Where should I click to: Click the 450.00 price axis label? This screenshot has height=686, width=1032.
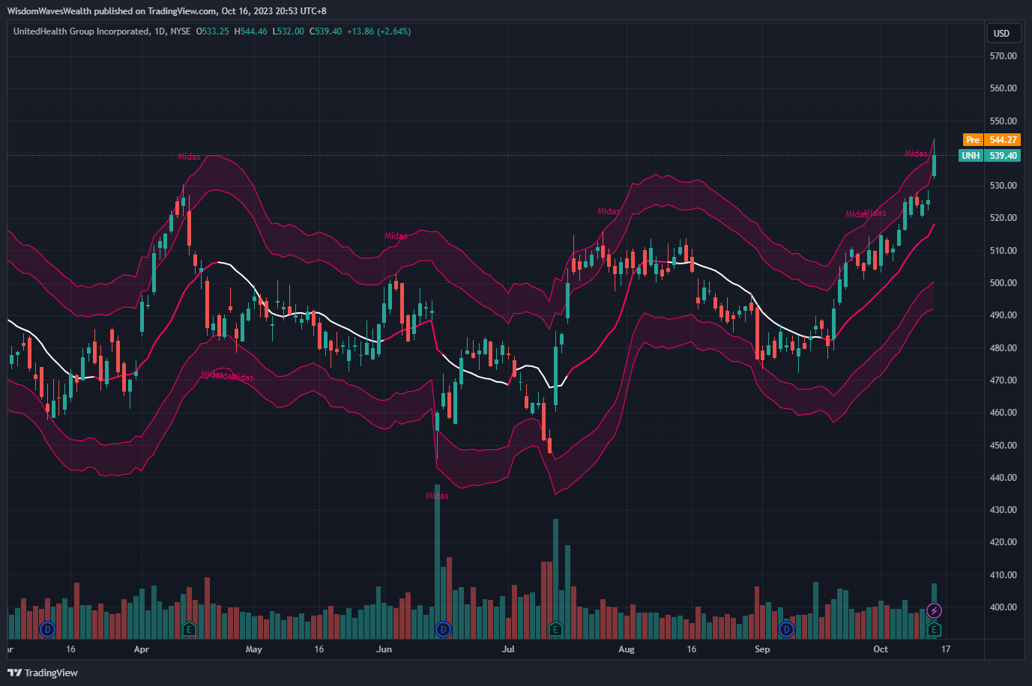1003,446
